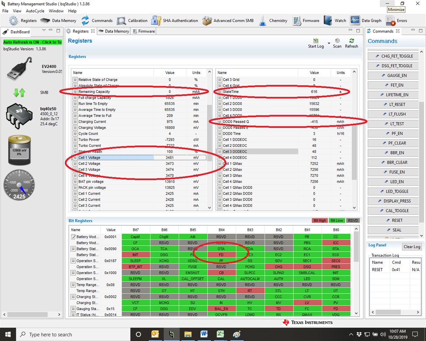Open the DashBoard view menu triangle
The height and width of the screenshot is (341, 426).
(44, 30)
